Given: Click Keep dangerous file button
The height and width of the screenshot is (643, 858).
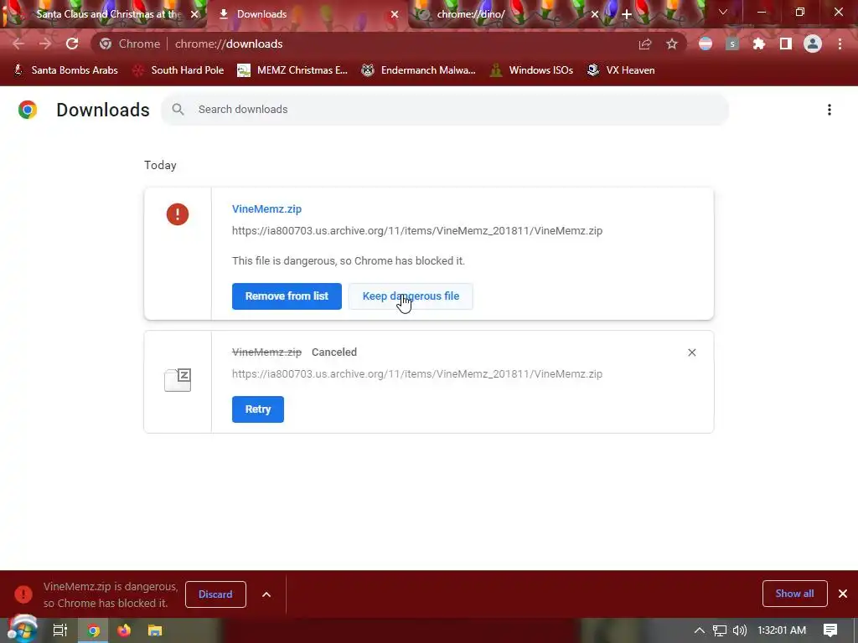Looking at the screenshot, I should point(411,296).
